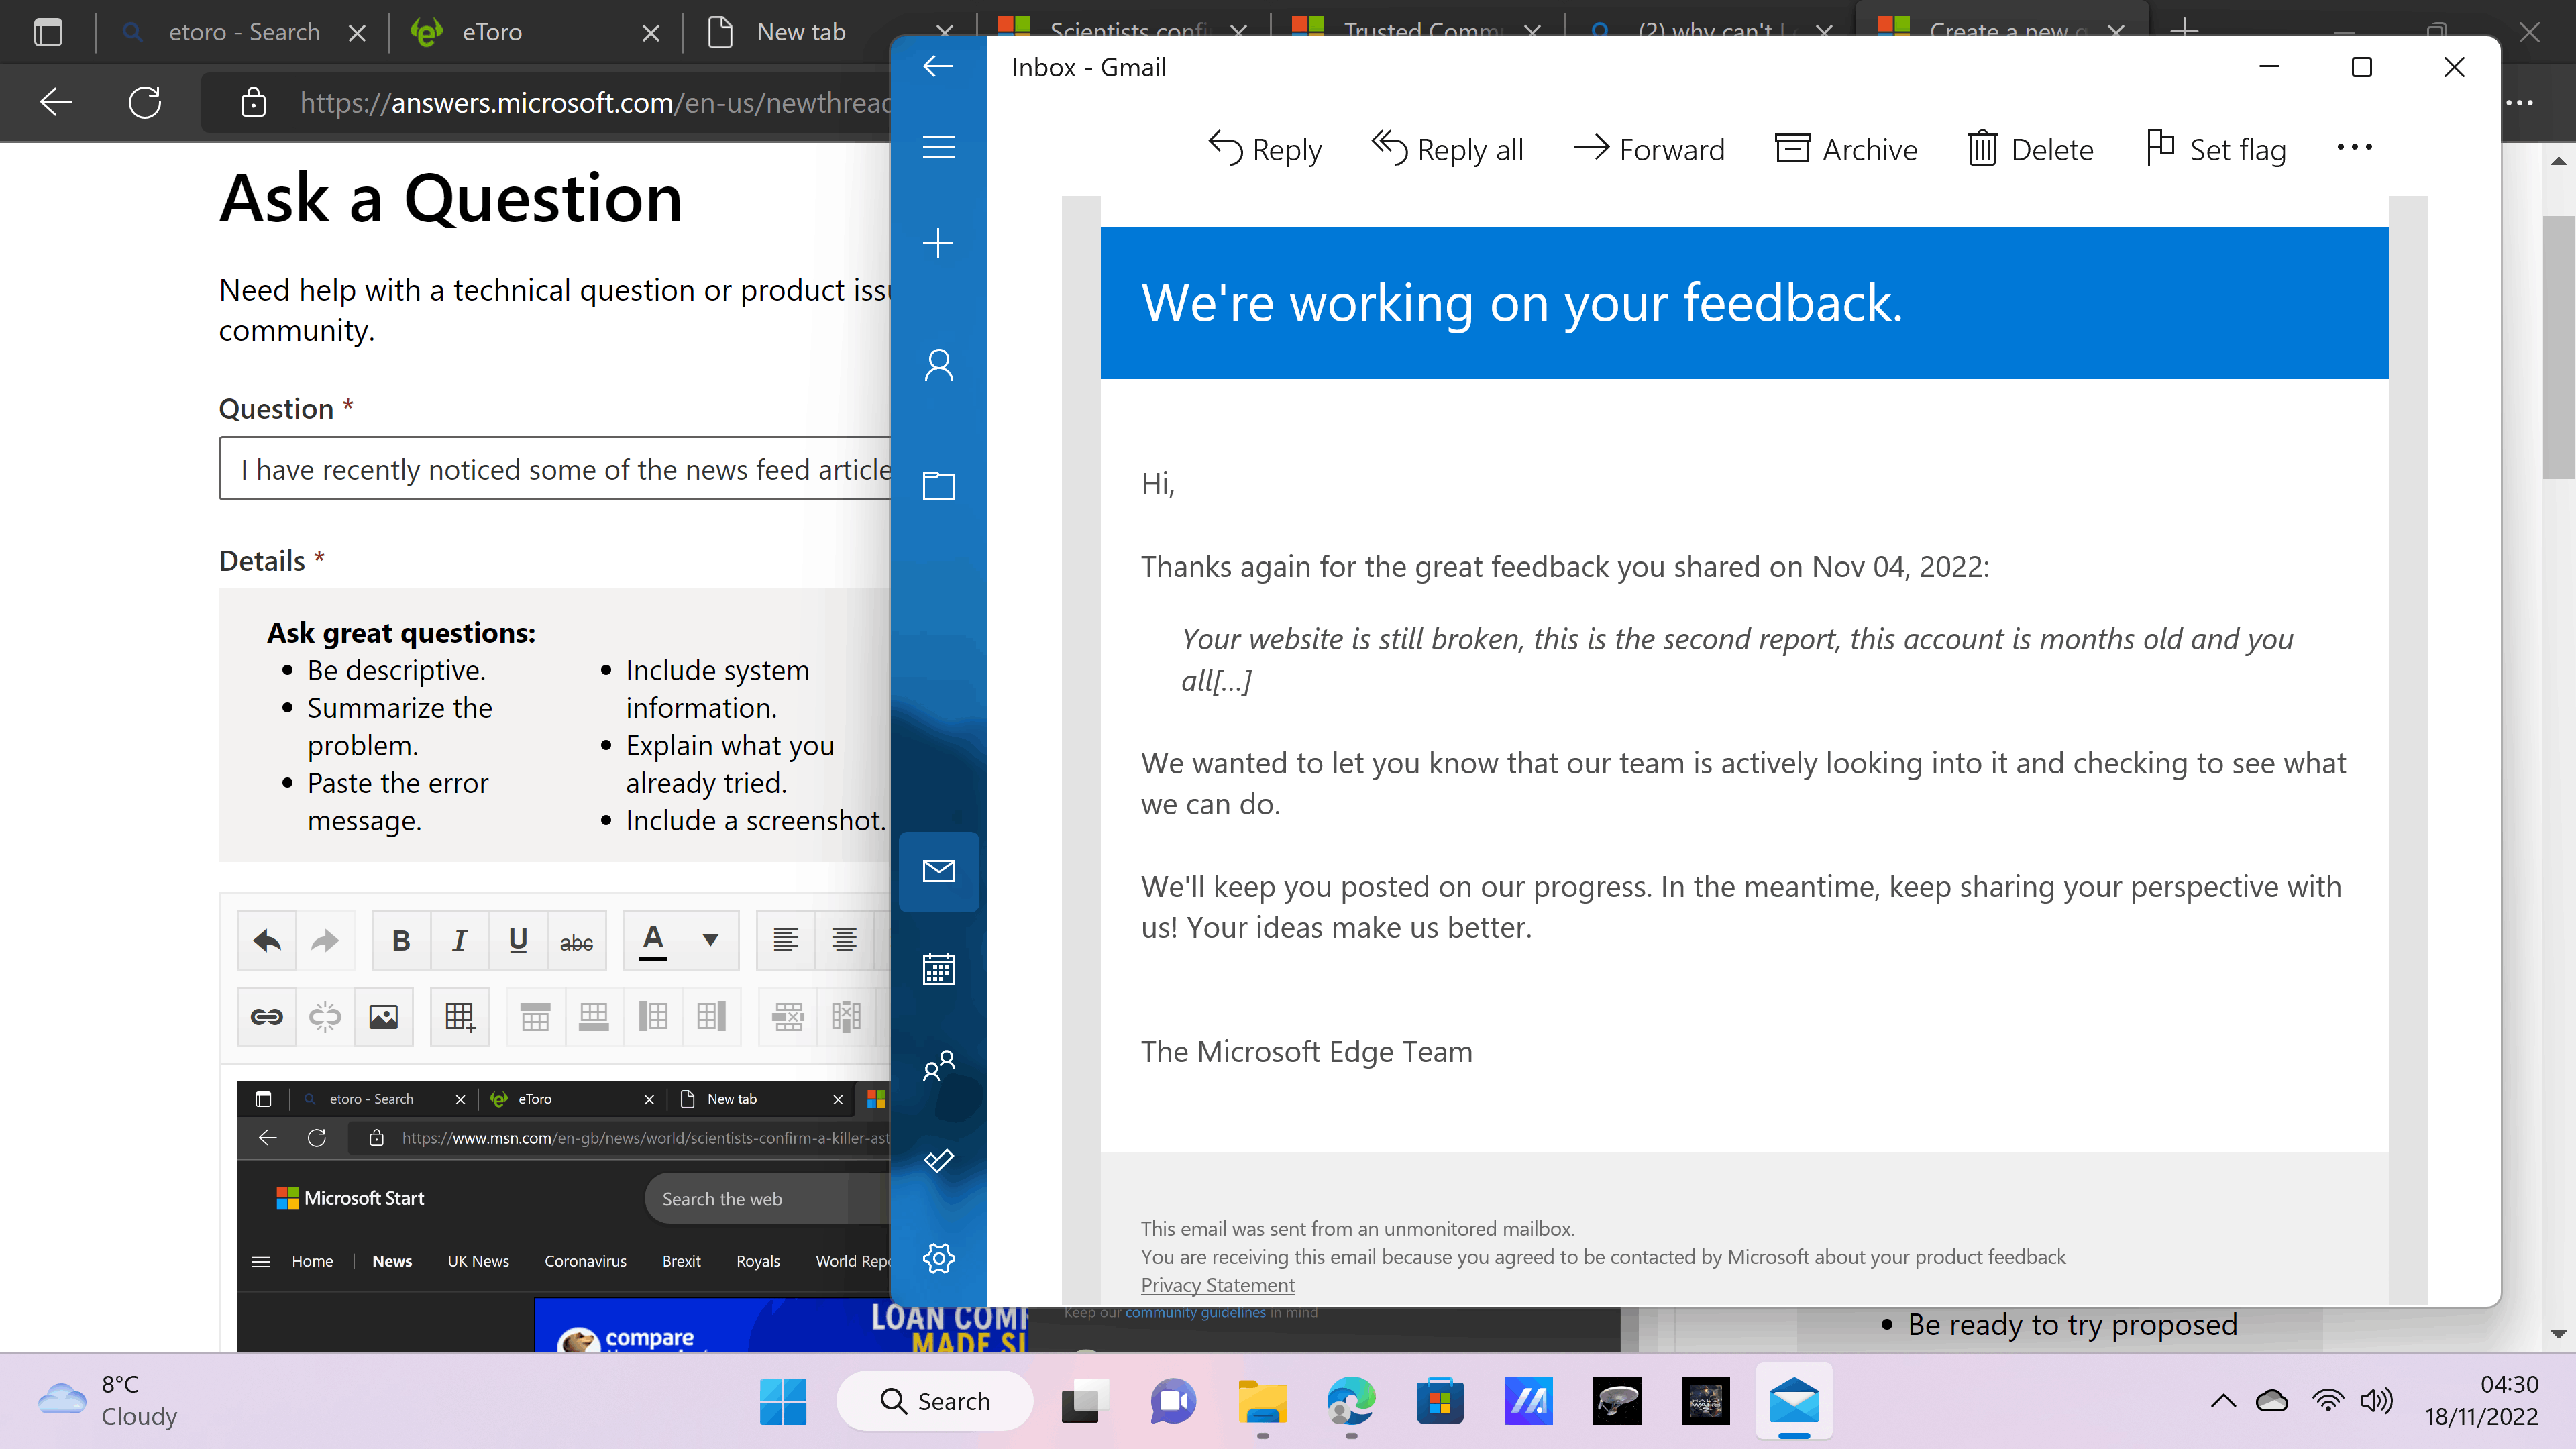Viewport: 2576px width, 1449px height.
Task: Open the Privacy Statement link
Action: click(1217, 1285)
